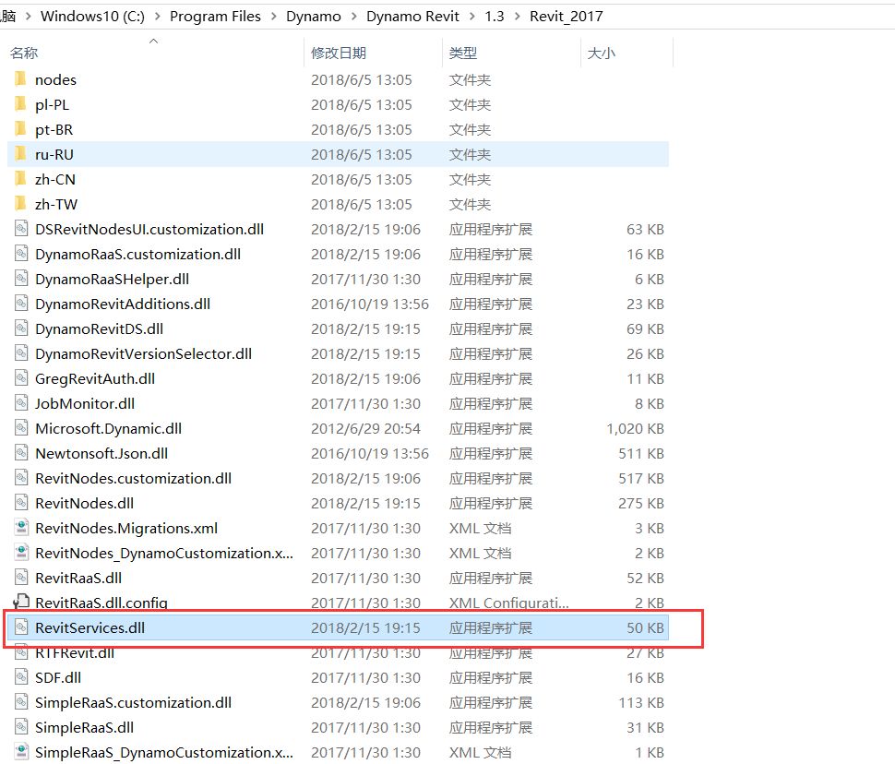Open the breadcrumb chevron after 1.3
The height and width of the screenshot is (764, 895).
pyautogui.click(x=517, y=17)
